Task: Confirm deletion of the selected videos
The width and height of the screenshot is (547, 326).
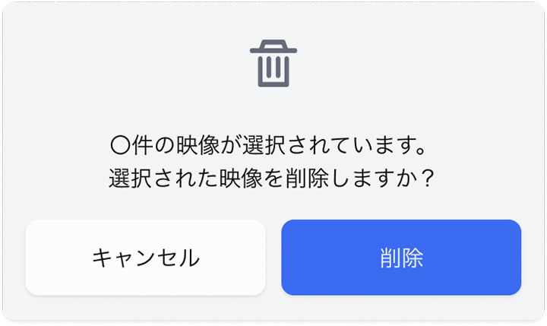Action: tap(401, 258)
